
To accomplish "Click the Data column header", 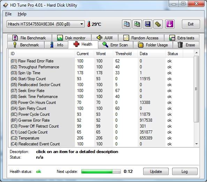I will [151, 54].
